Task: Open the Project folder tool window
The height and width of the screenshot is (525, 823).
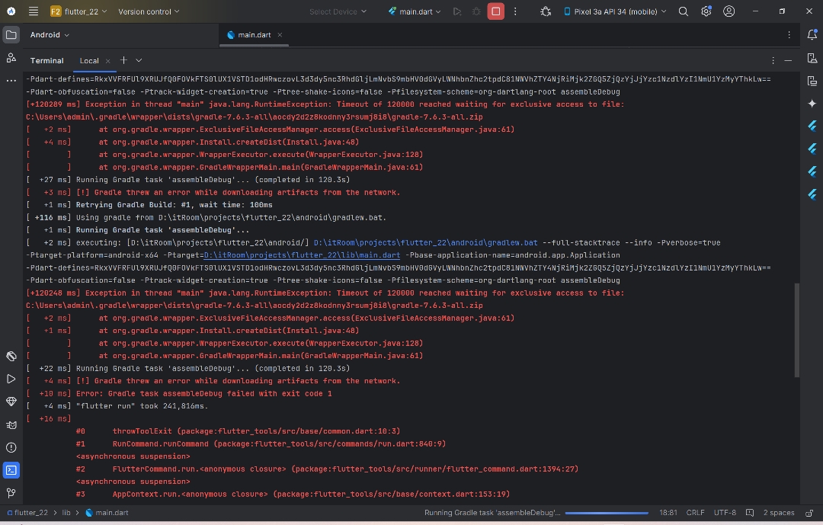Action: 11,35
